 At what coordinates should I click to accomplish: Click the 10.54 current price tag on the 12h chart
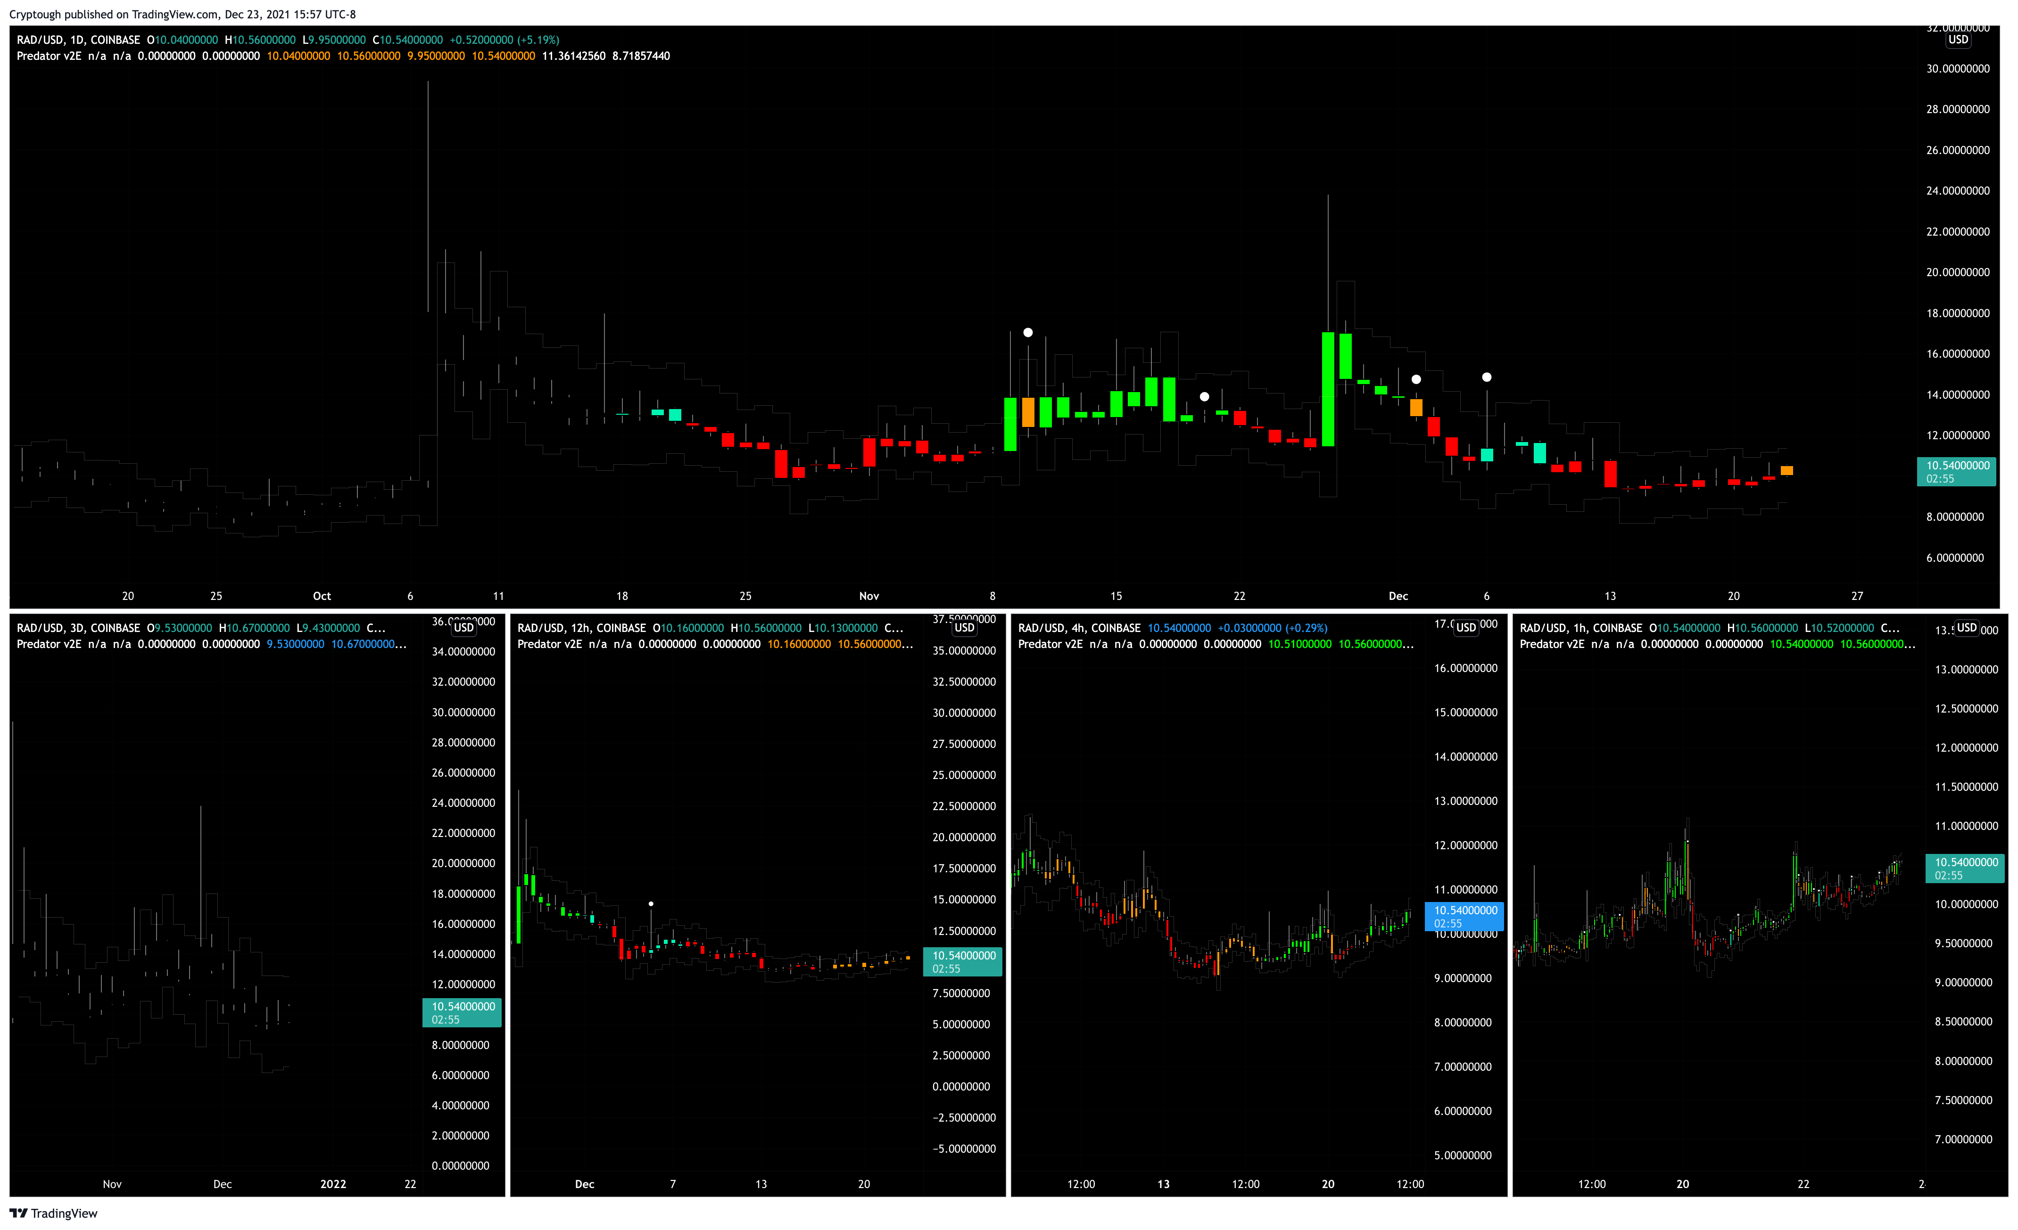962,961
